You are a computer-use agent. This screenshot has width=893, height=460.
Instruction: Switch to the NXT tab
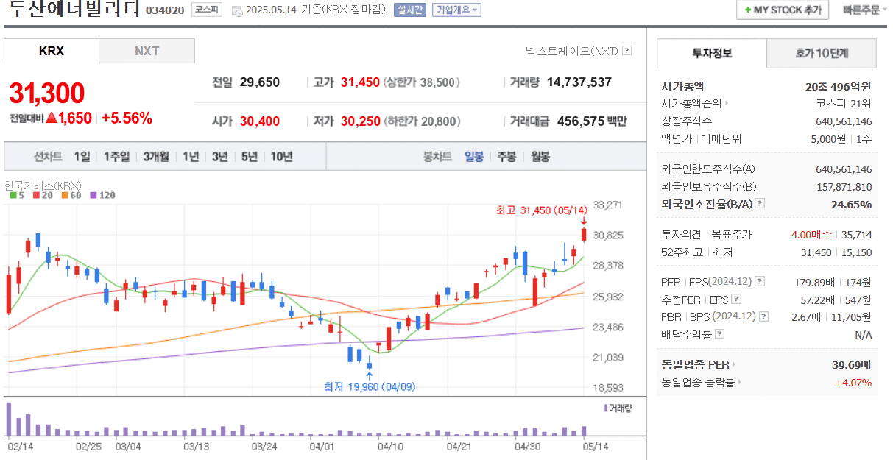147,51
